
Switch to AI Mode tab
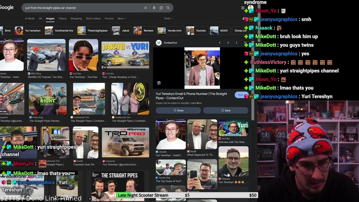[30, 19]
